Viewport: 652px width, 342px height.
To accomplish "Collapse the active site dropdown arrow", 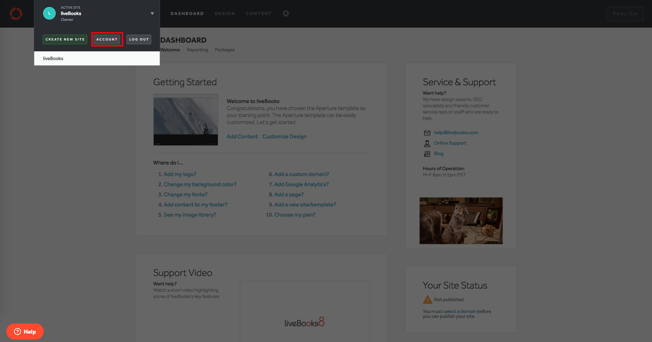I will coord(152,14).
